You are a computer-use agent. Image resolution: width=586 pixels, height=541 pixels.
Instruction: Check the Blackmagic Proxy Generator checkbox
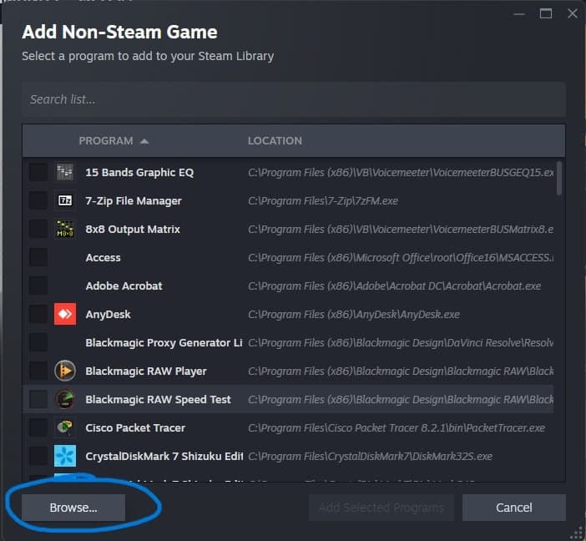pos(38,343)
